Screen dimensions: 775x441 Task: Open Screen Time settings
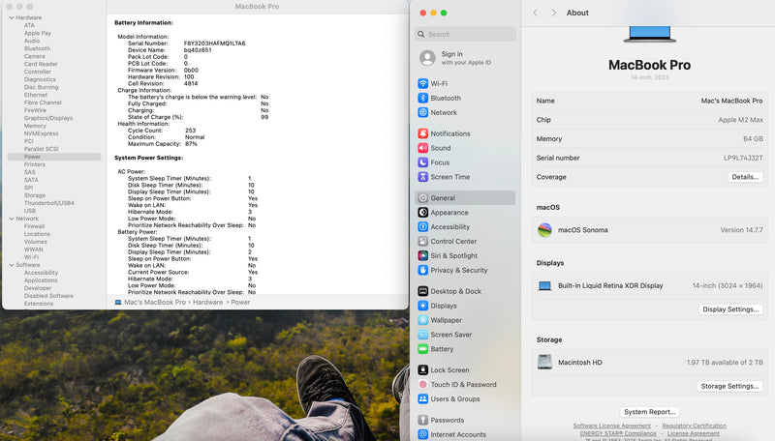coord(465,177)
